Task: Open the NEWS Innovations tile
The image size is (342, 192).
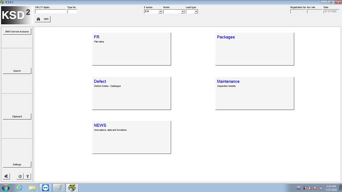Action: tap(132, 137)
